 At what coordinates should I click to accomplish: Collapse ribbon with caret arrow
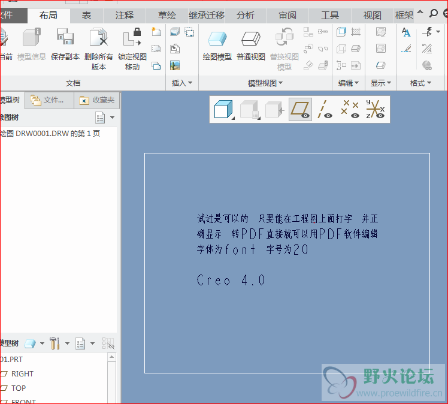click(x=420, y=13)
